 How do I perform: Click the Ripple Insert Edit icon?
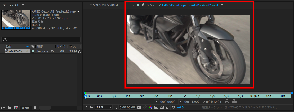click(x=227, y=101)
